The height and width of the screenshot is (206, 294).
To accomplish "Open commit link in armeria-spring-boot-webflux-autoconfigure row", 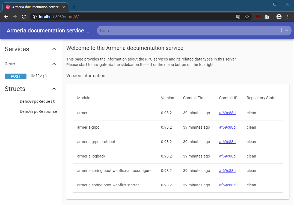I will coord(227,171).
